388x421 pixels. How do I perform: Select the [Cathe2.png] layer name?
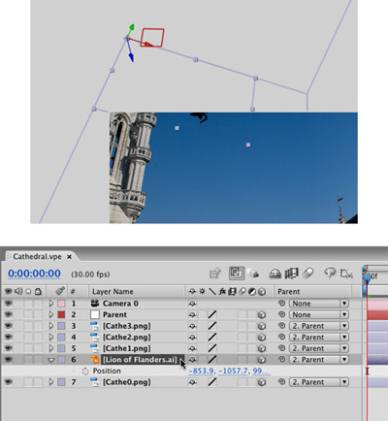127,338
